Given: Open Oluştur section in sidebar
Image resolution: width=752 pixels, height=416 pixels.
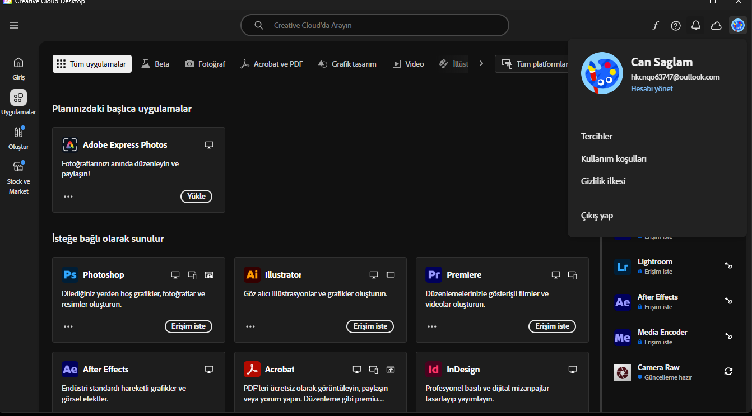Looking at the screenshot, I should click(x=18, y=138).
